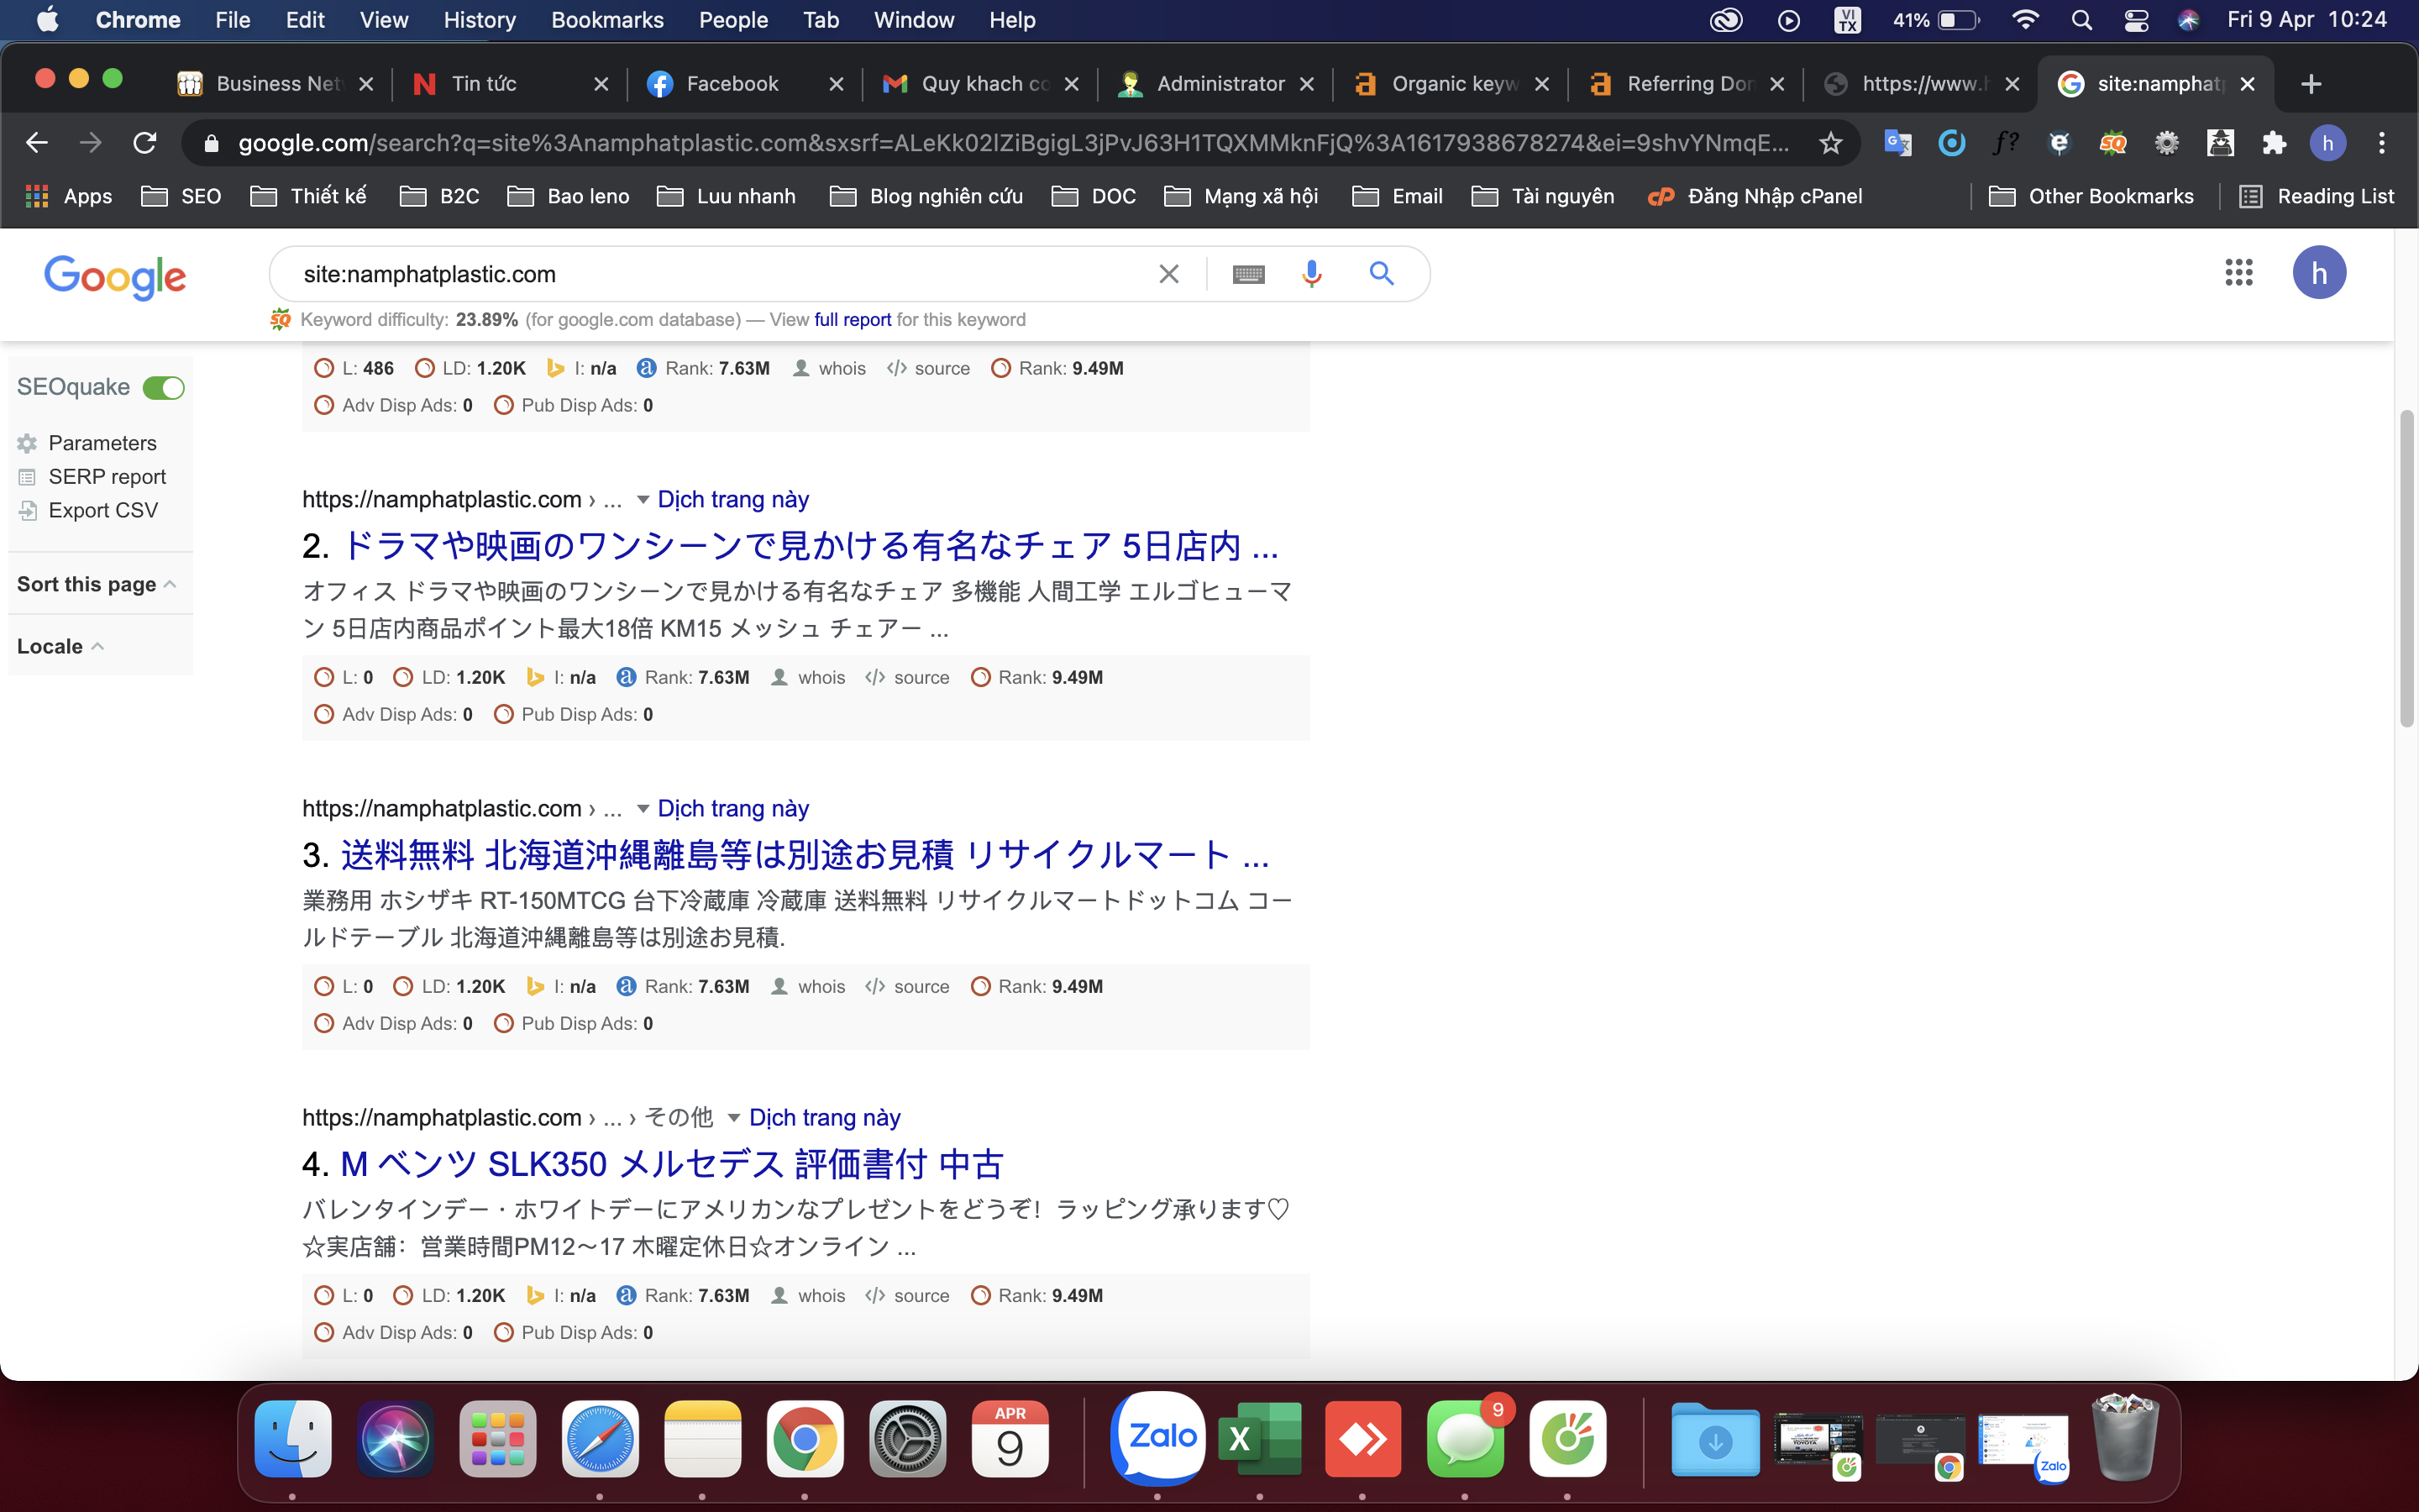The height and width of the screenshot is (1512, 2419).
Task: Open the Chrome profile avatar
Action: tap(2328, 143)
